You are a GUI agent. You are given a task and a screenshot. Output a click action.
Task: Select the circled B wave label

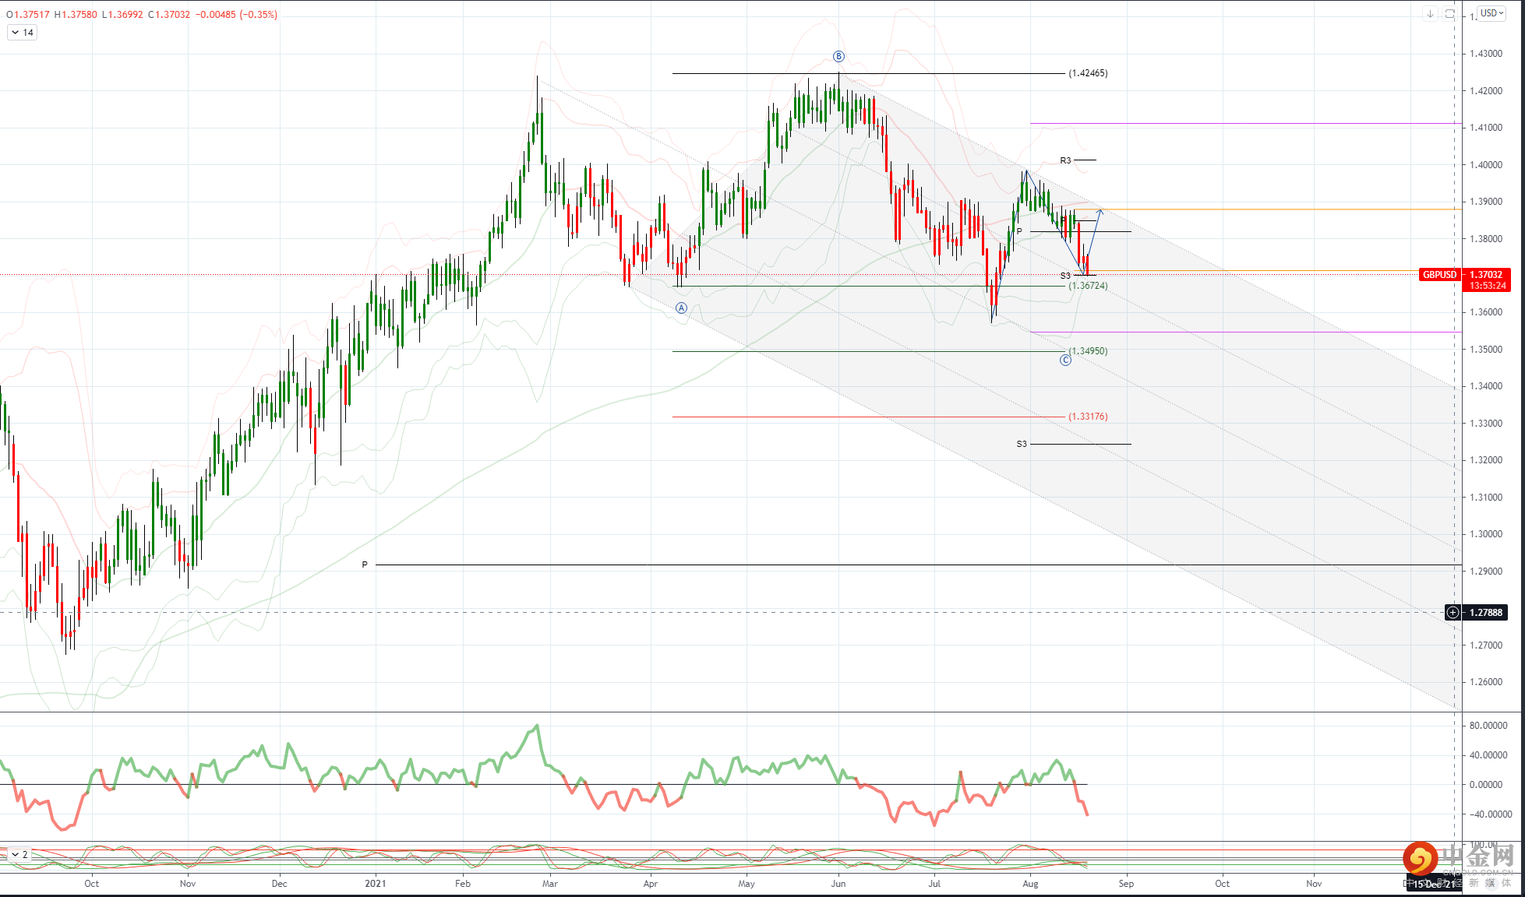pos(838,56)
